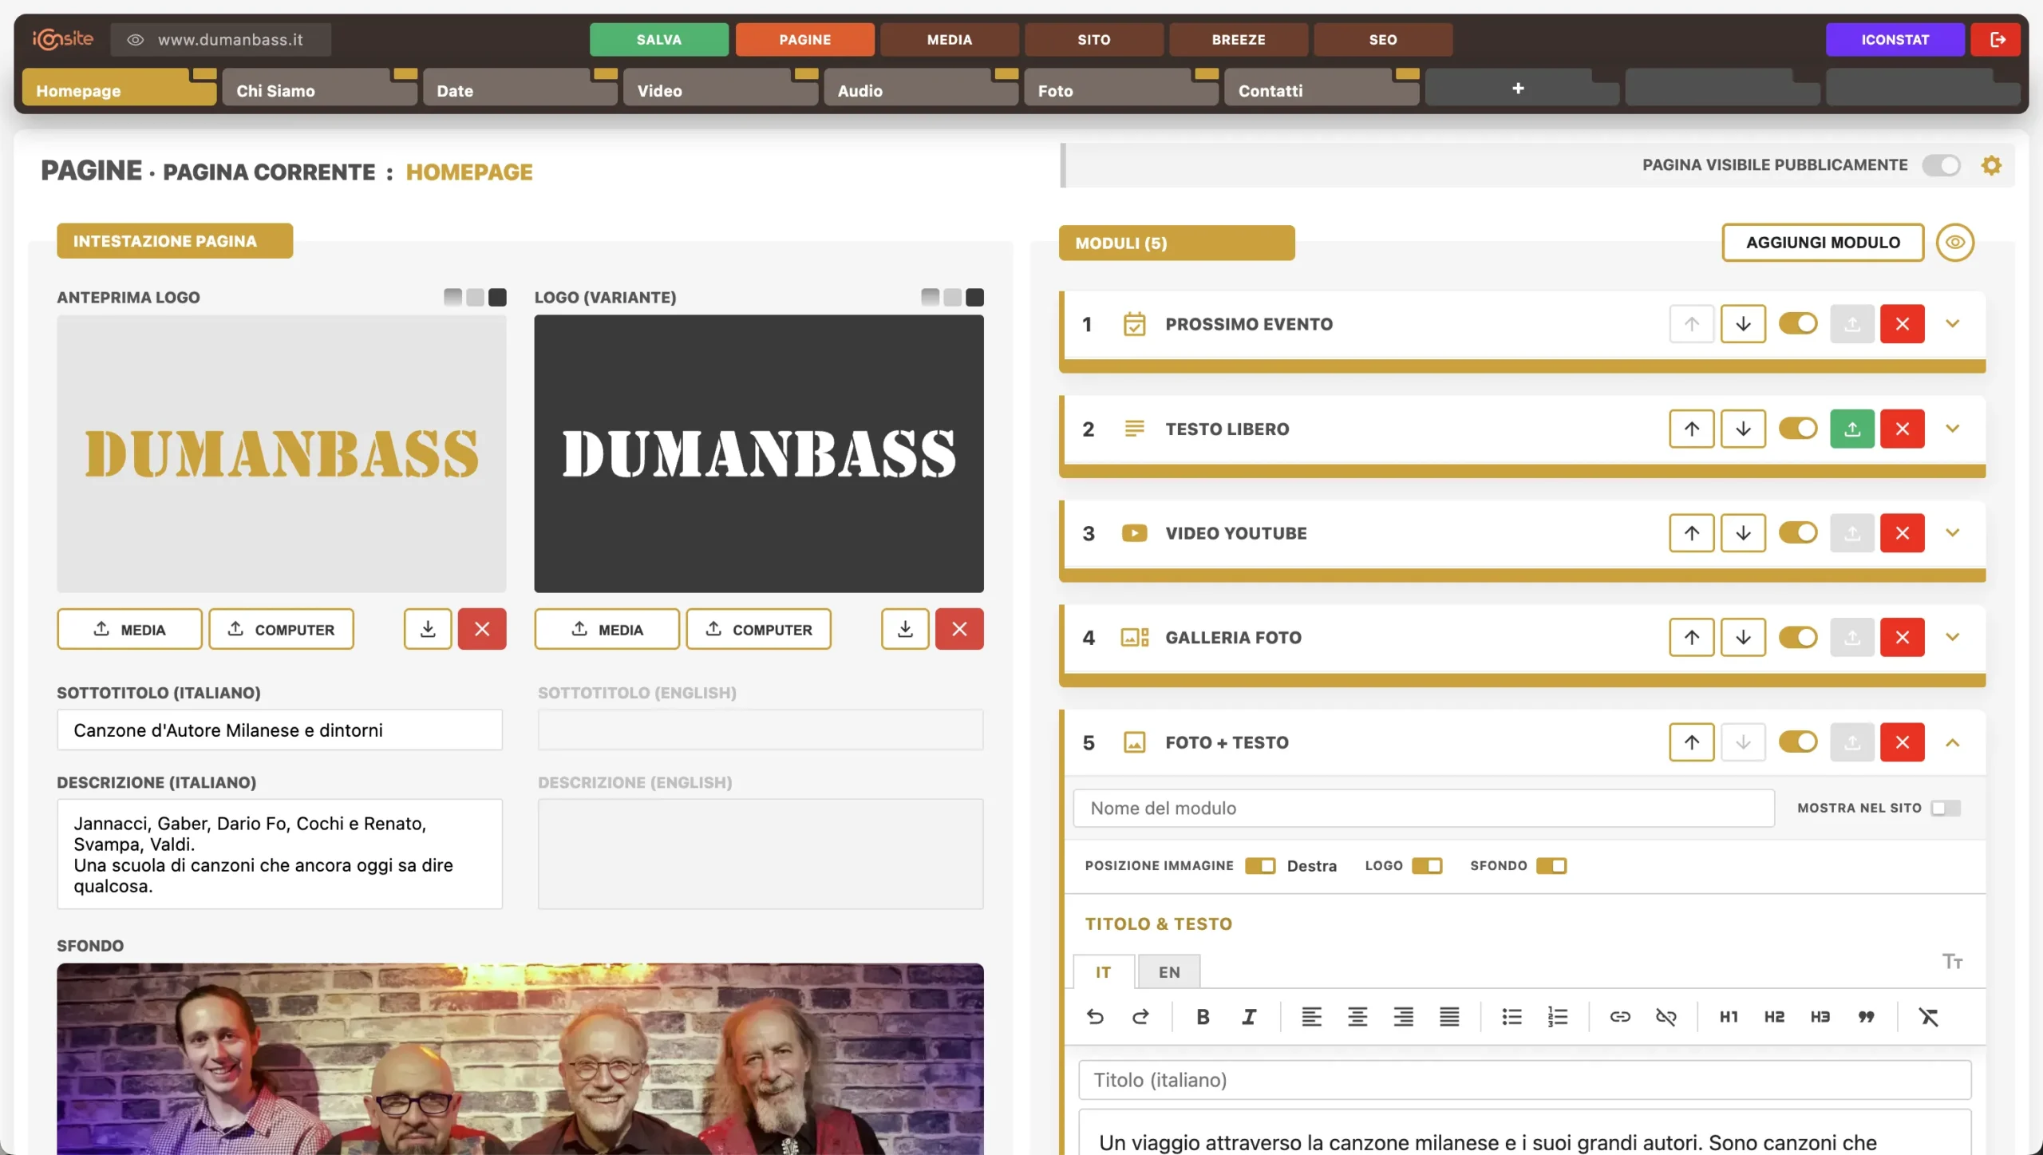
Task: Collapse the Foto + Testo module
Action: coord(1952,742)
